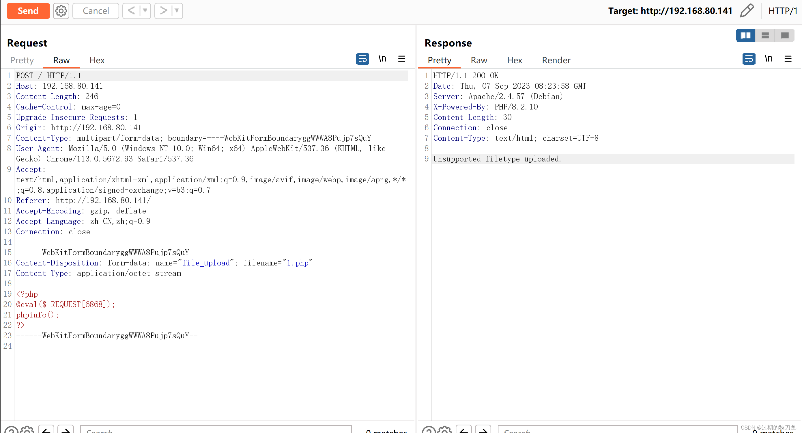The width and height of the screenshot is (802, 433).
Task: Click the @eval($_REQUEST[6868]) line
Action: click(x=66, y=304)
